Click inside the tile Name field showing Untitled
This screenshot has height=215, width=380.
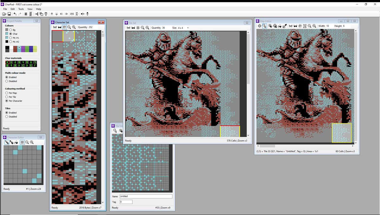pos(146,196)
